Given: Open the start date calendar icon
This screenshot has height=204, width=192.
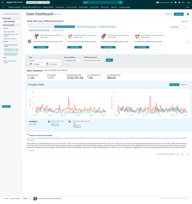Looking at the screenshot, I should pyautogui.click(x=31, y=64).
